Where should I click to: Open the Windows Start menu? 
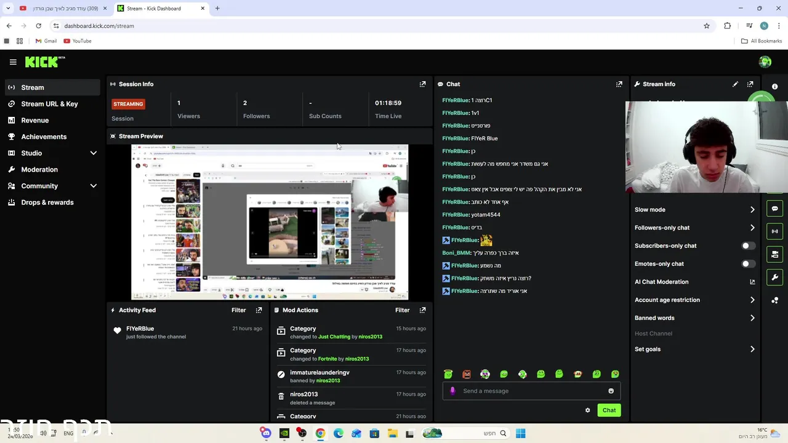coord(520,433)
